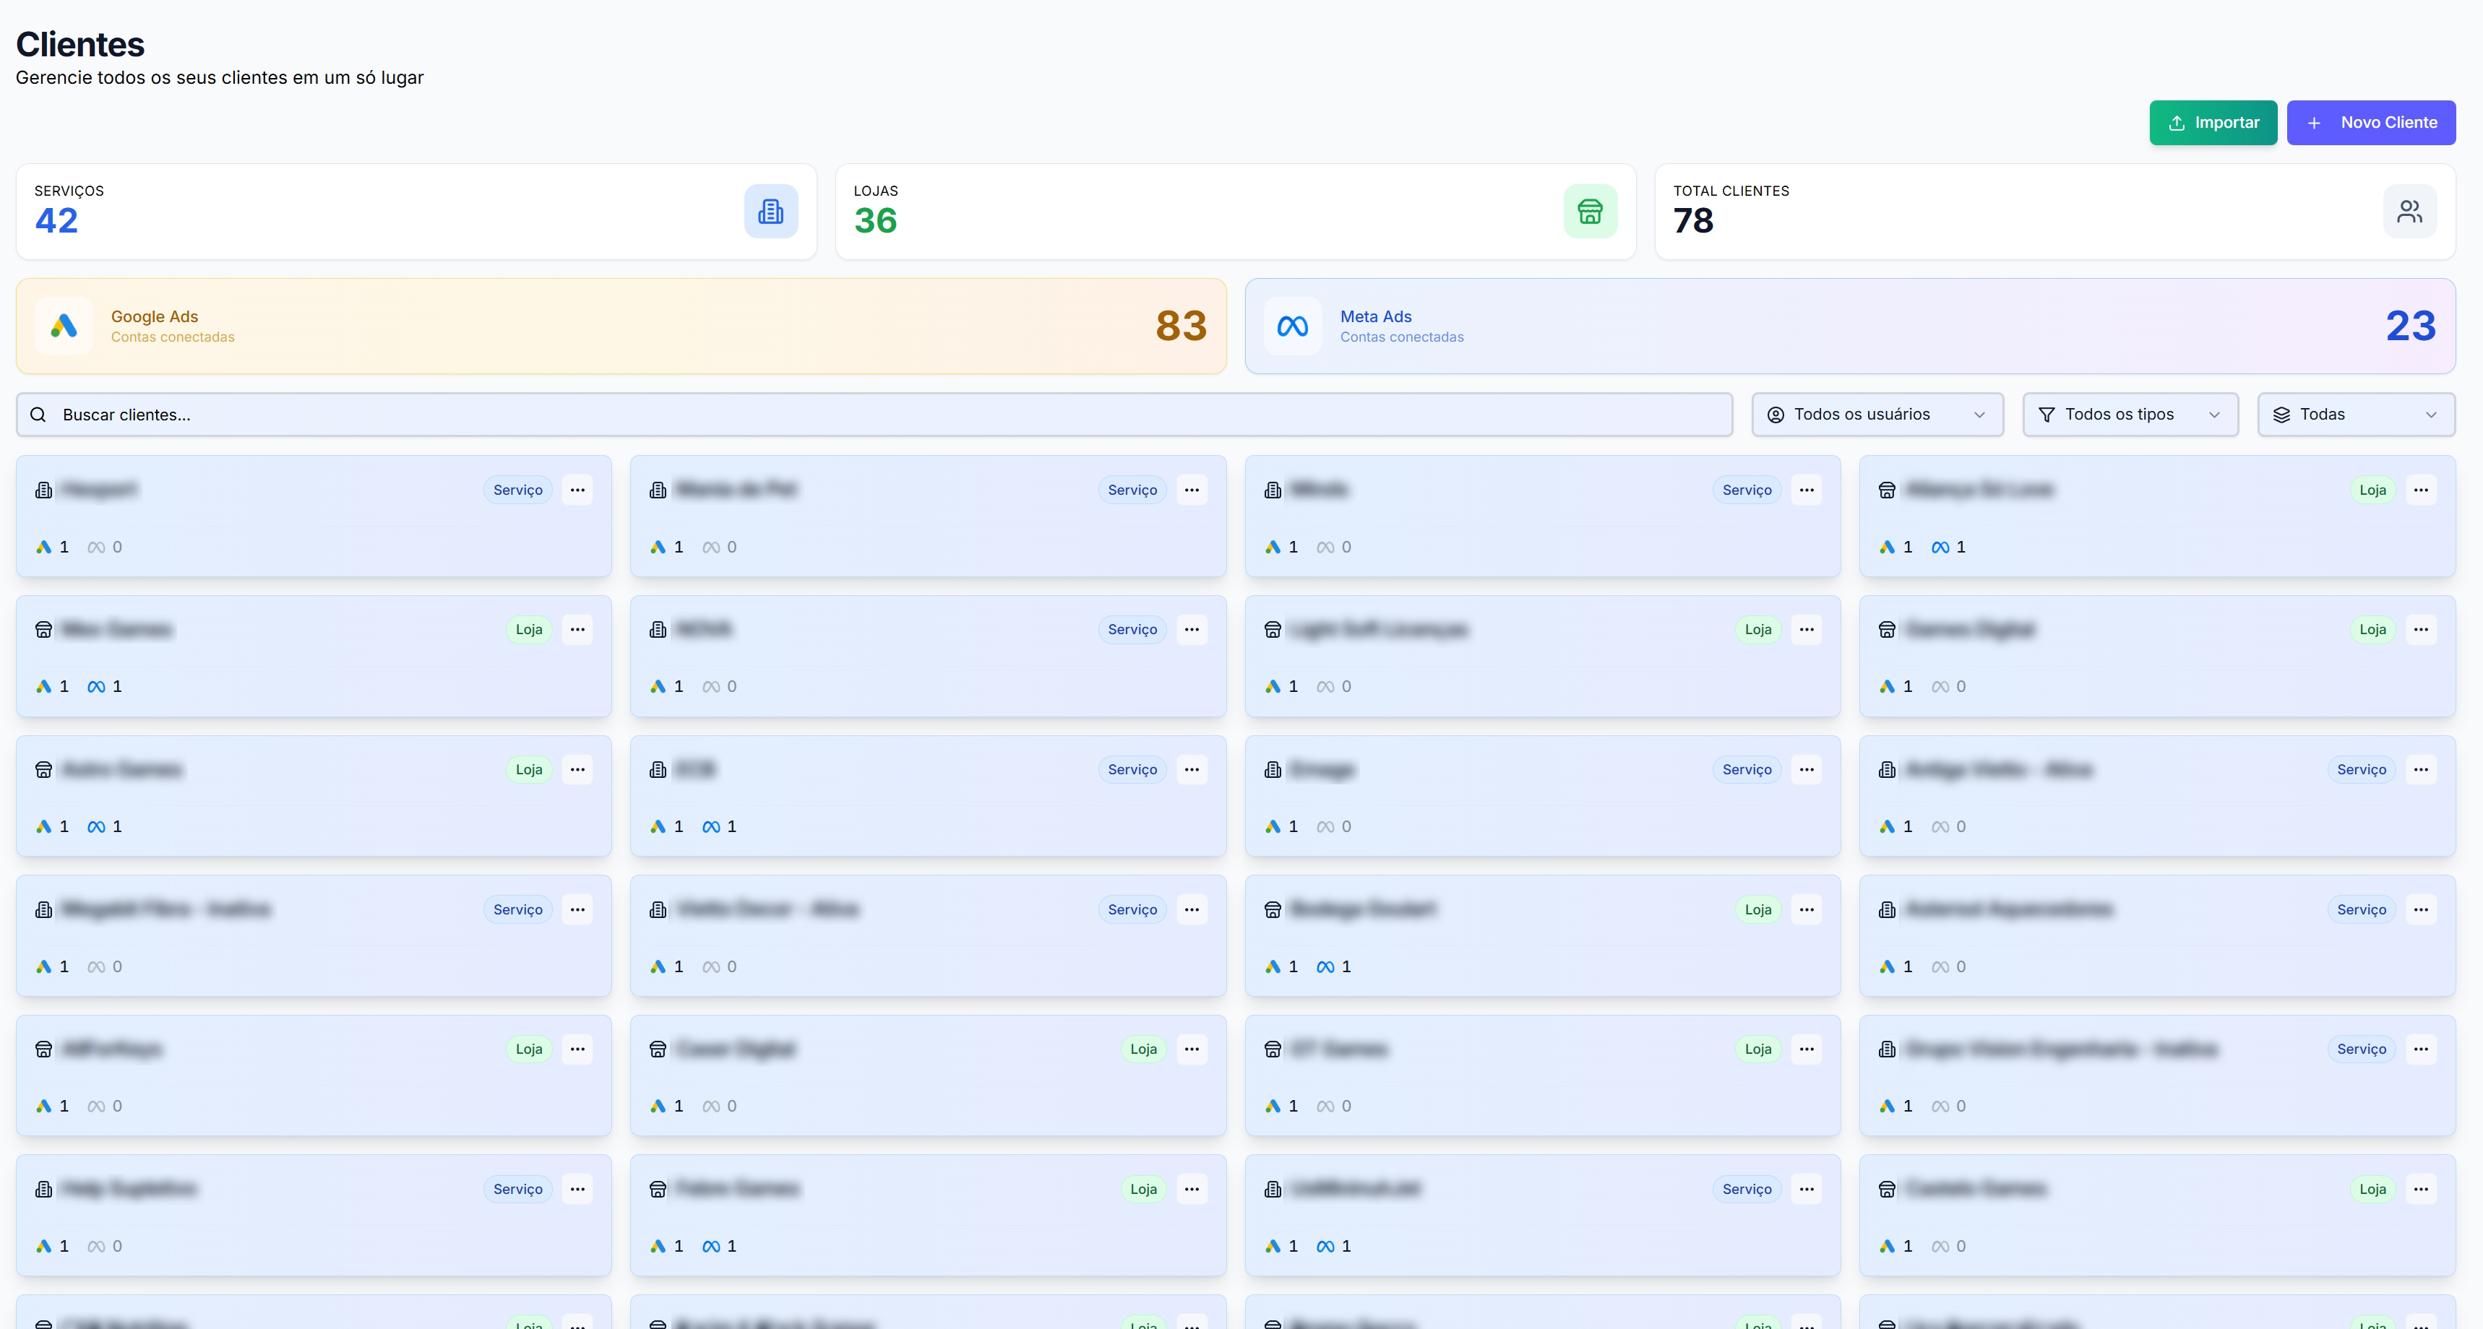Open three-dots menu on top-right Loja card
Viewport: 2483px width, 1329px height.
[x=2420, y=490]
